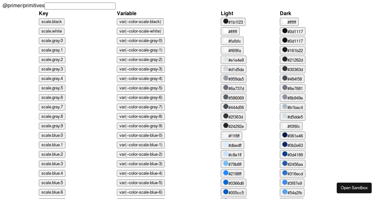The image size is (379, 199).
Task: Click the #f0f6fc dark gray-9 swatch
Action: (x=291, y=126)
